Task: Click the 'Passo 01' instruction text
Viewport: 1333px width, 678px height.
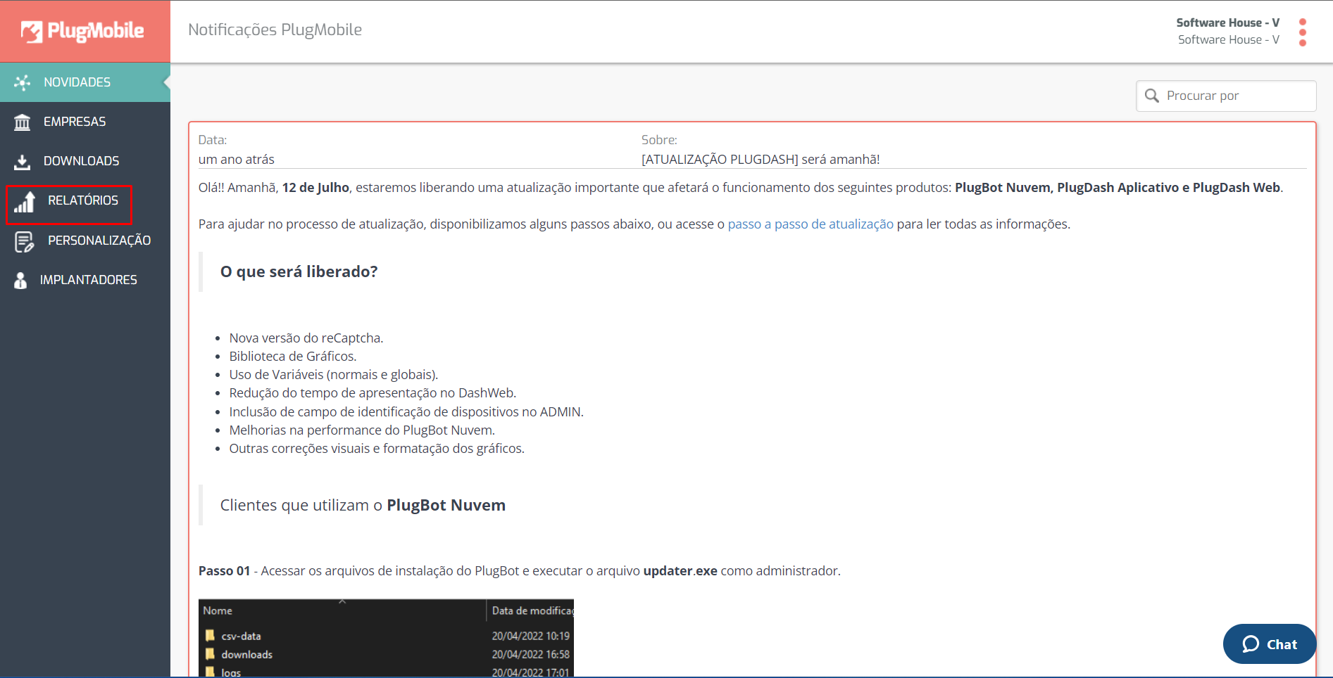Action: pyautogui.click(x=520, y=571)
